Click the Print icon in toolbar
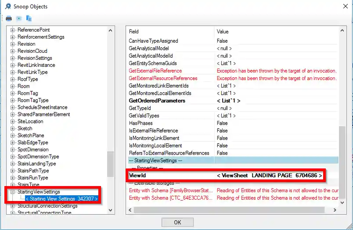353x230 pixels. (x=9, y=18)
